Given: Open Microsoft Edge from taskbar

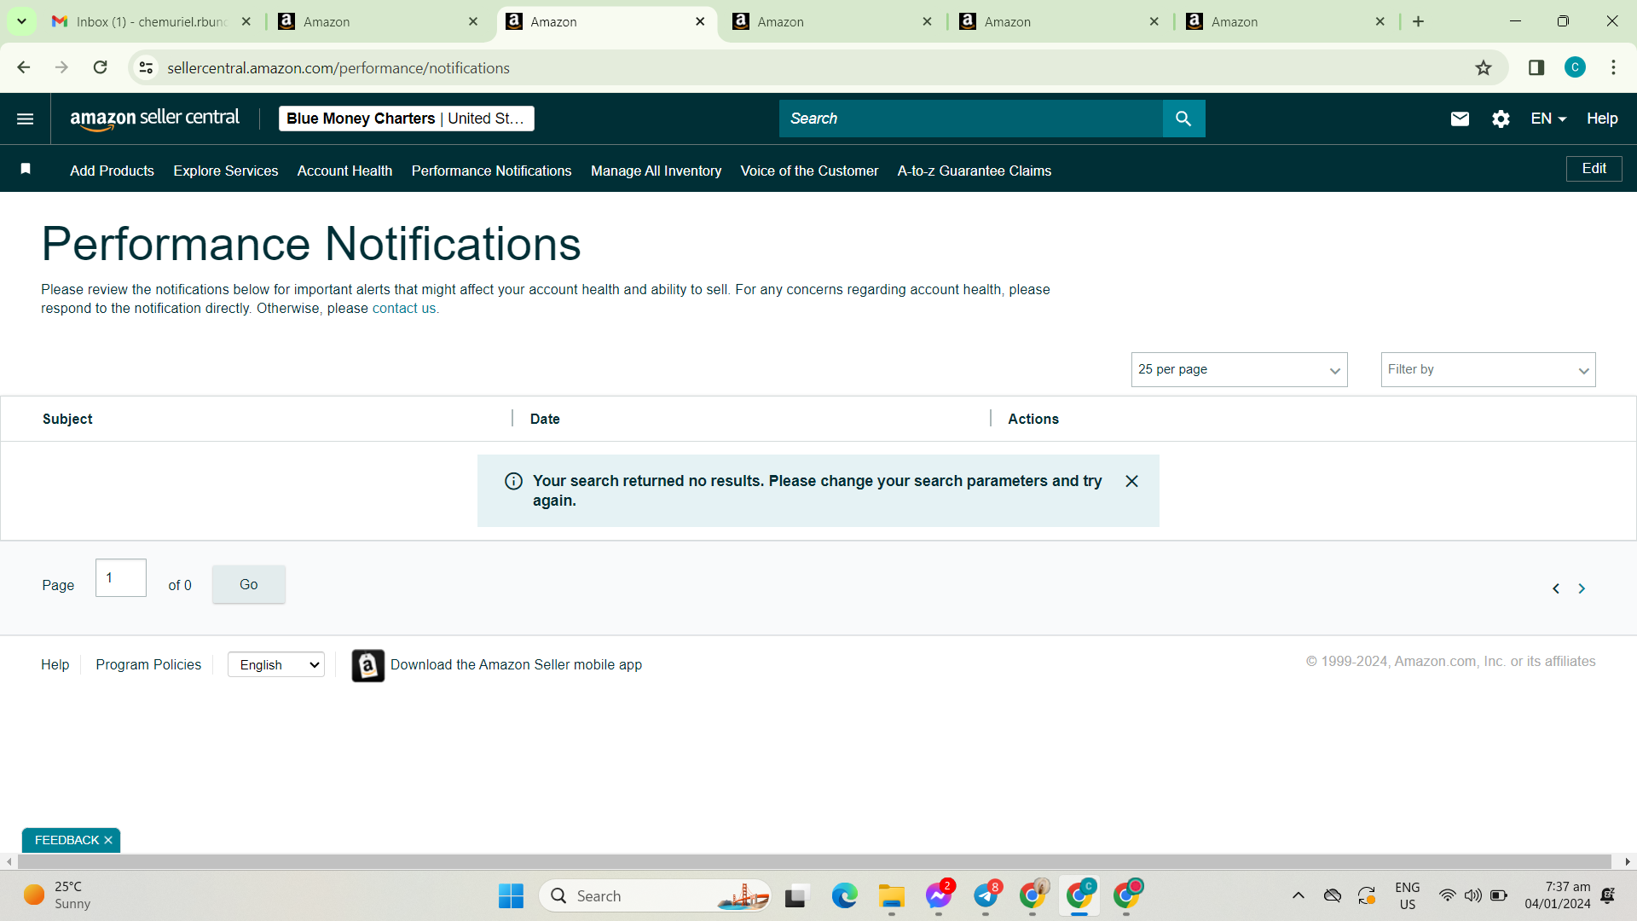Looking at the screenshot, I should [x=844, y=895].
